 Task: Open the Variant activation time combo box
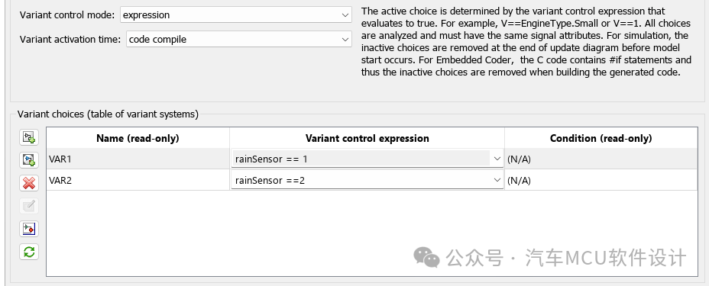click(238, 39)
